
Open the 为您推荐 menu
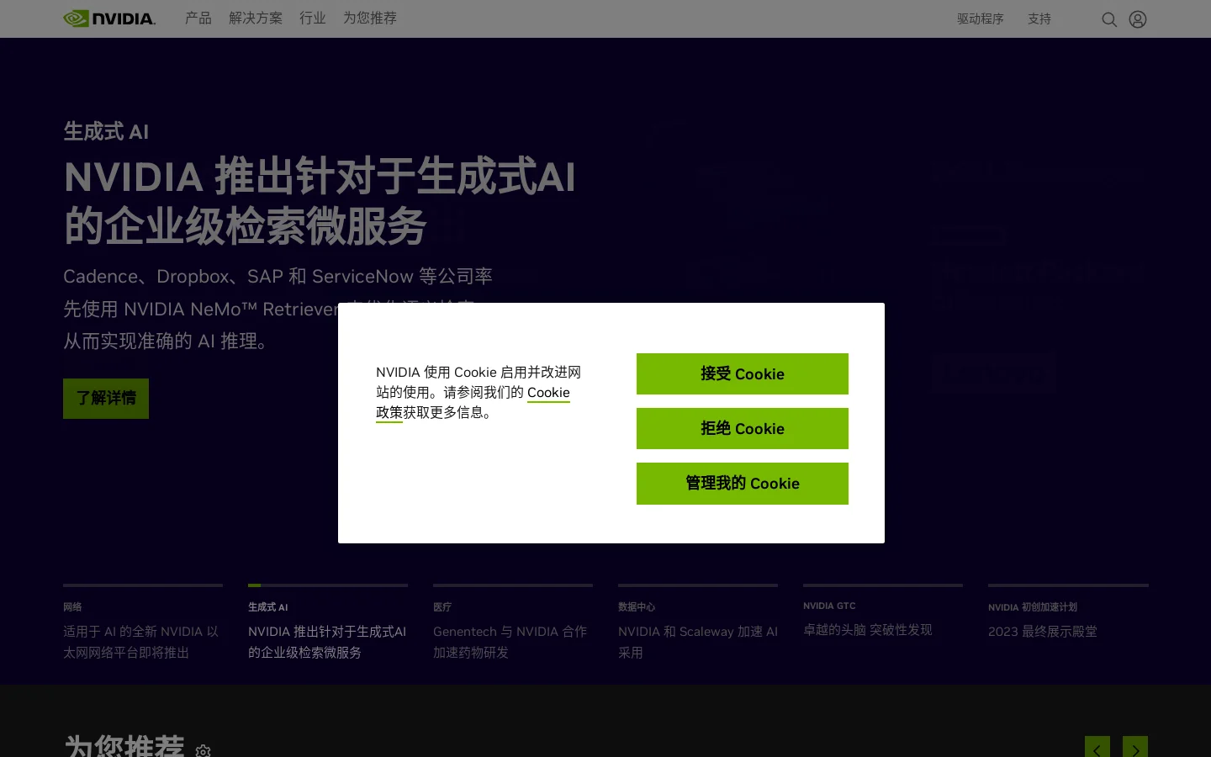370,18
